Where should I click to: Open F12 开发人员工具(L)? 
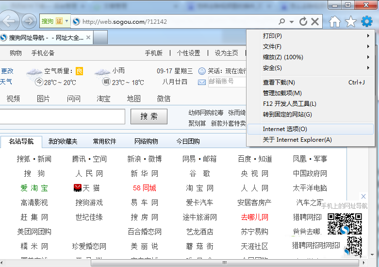coord(311,104)
